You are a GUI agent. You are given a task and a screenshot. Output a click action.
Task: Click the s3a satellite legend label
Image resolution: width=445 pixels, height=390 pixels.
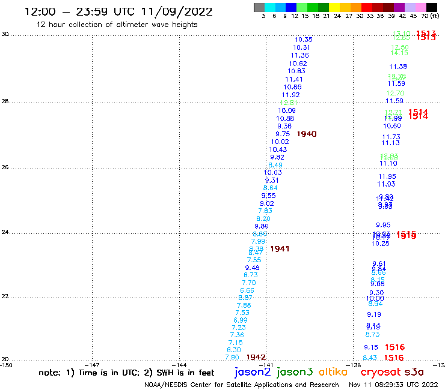click(x=414, y=372)
